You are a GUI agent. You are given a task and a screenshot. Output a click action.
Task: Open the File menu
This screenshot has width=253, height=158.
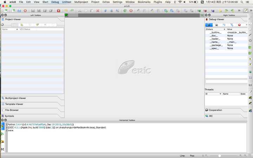click(x=21, y=2)
